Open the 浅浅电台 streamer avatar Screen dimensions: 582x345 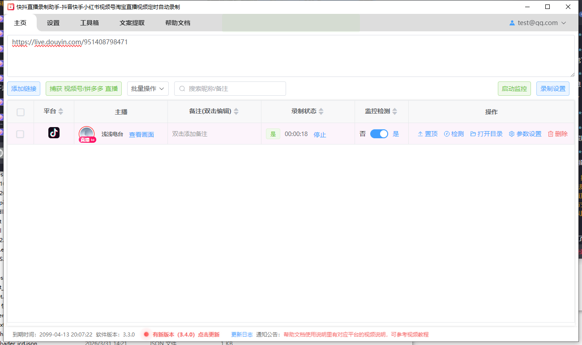[87, 134]
